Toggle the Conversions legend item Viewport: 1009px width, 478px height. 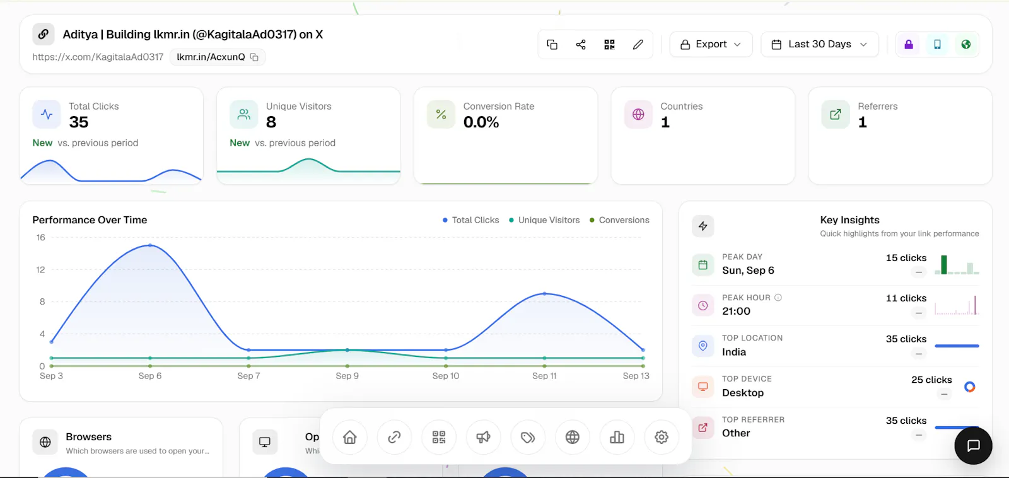pos(619,220)
